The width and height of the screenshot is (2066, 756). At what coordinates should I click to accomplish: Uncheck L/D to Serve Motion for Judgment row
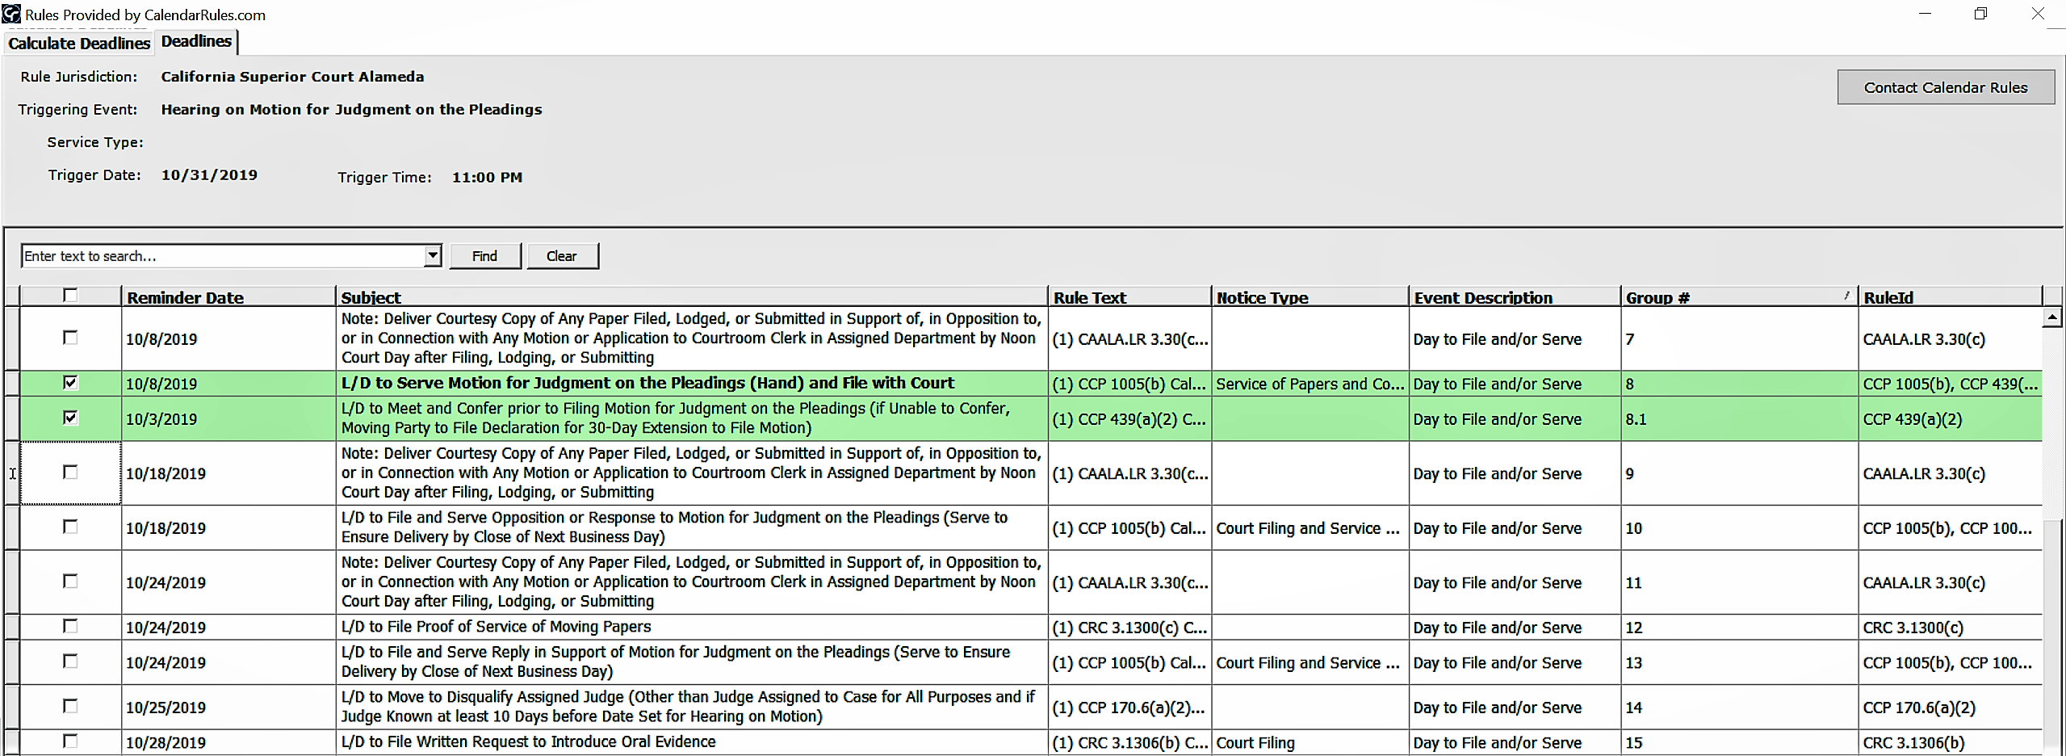(x=70, y=383)
